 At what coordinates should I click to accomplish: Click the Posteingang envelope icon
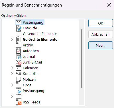click(x=19, y=22)
